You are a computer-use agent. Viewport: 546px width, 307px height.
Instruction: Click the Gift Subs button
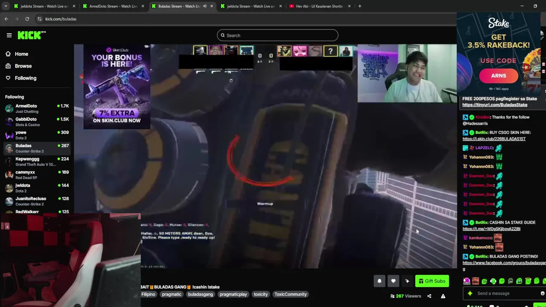tap(432, 281)
